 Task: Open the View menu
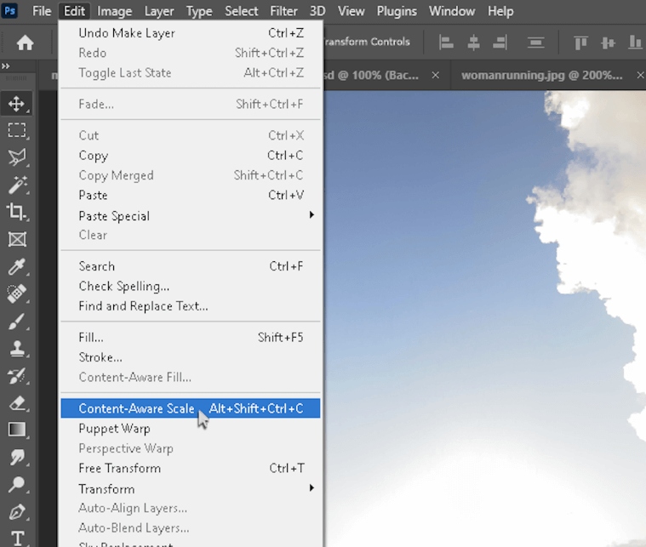pyautogui.click(x=351, y=11)
